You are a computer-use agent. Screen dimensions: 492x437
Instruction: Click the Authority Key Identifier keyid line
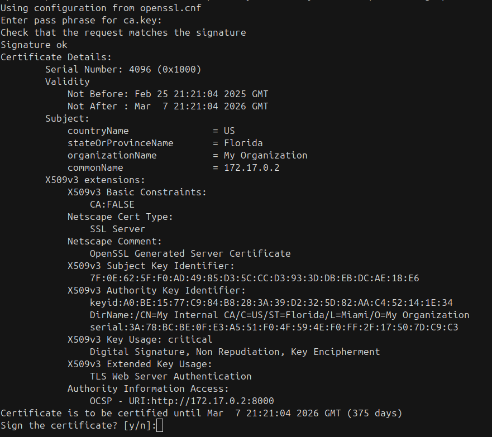point(271,302)
